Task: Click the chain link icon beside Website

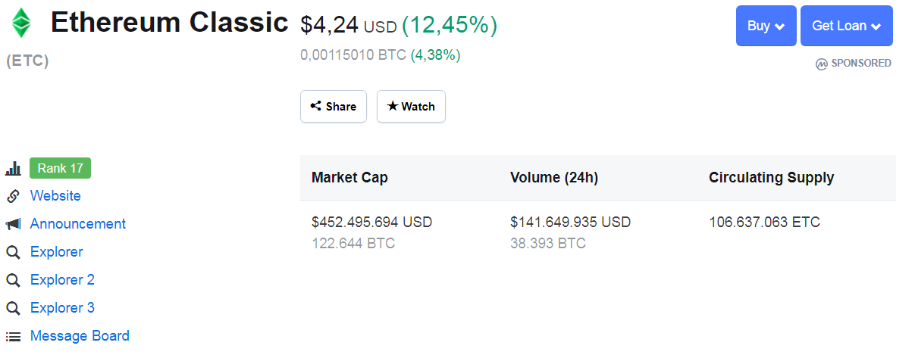Action: click(x=13, y=196)
